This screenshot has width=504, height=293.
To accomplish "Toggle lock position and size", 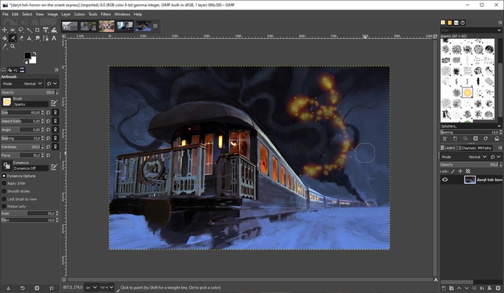I will click(x=460, y=171).
